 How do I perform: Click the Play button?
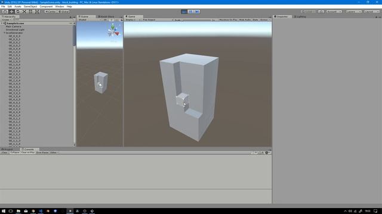point(184,11)
